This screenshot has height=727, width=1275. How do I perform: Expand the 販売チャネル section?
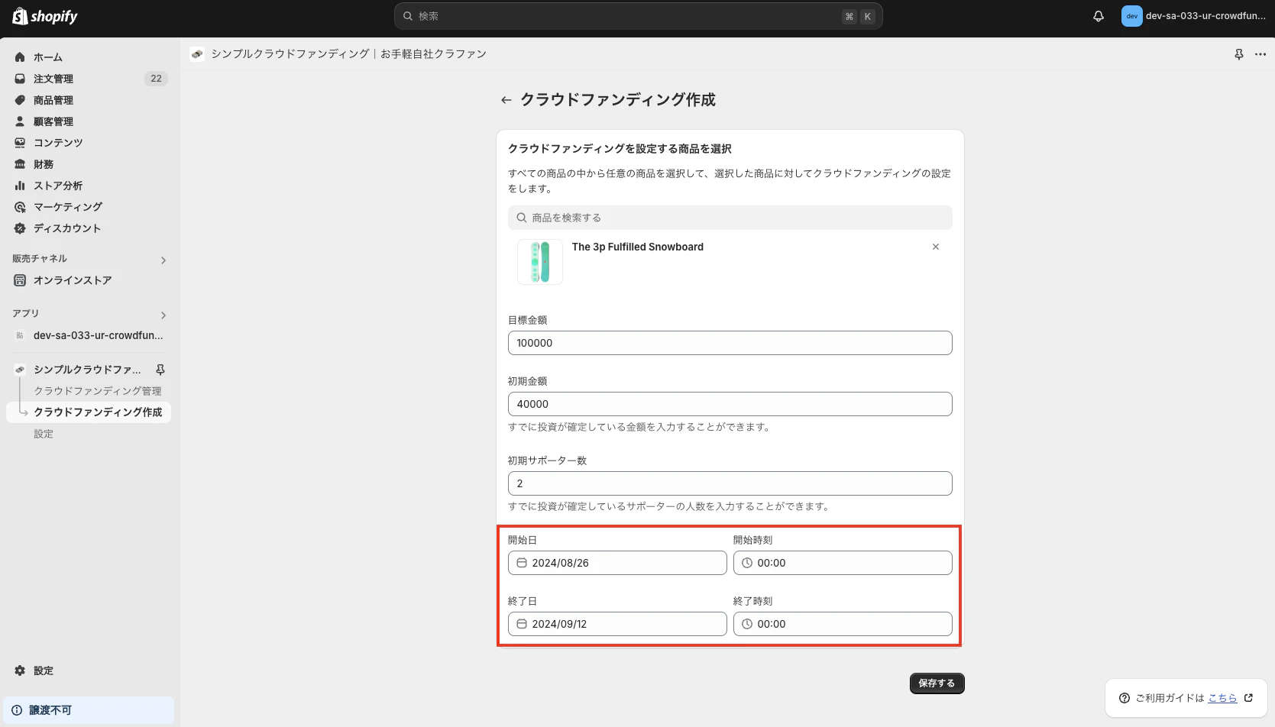163,260
